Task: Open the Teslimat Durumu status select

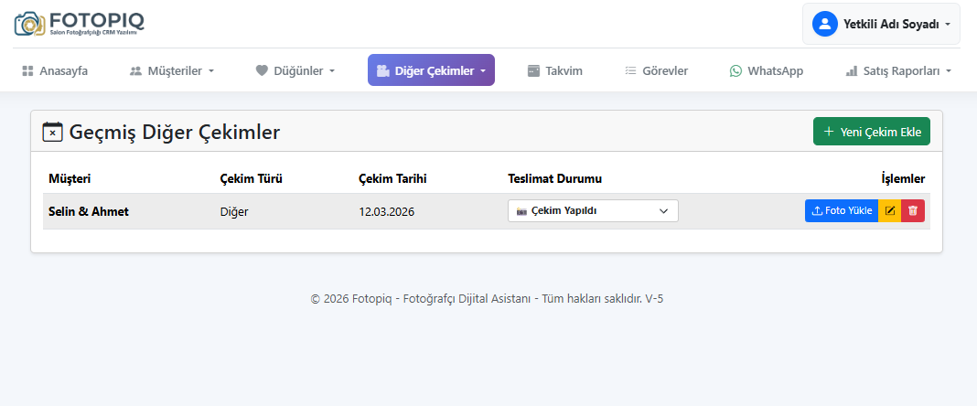Action: point(593,211)
